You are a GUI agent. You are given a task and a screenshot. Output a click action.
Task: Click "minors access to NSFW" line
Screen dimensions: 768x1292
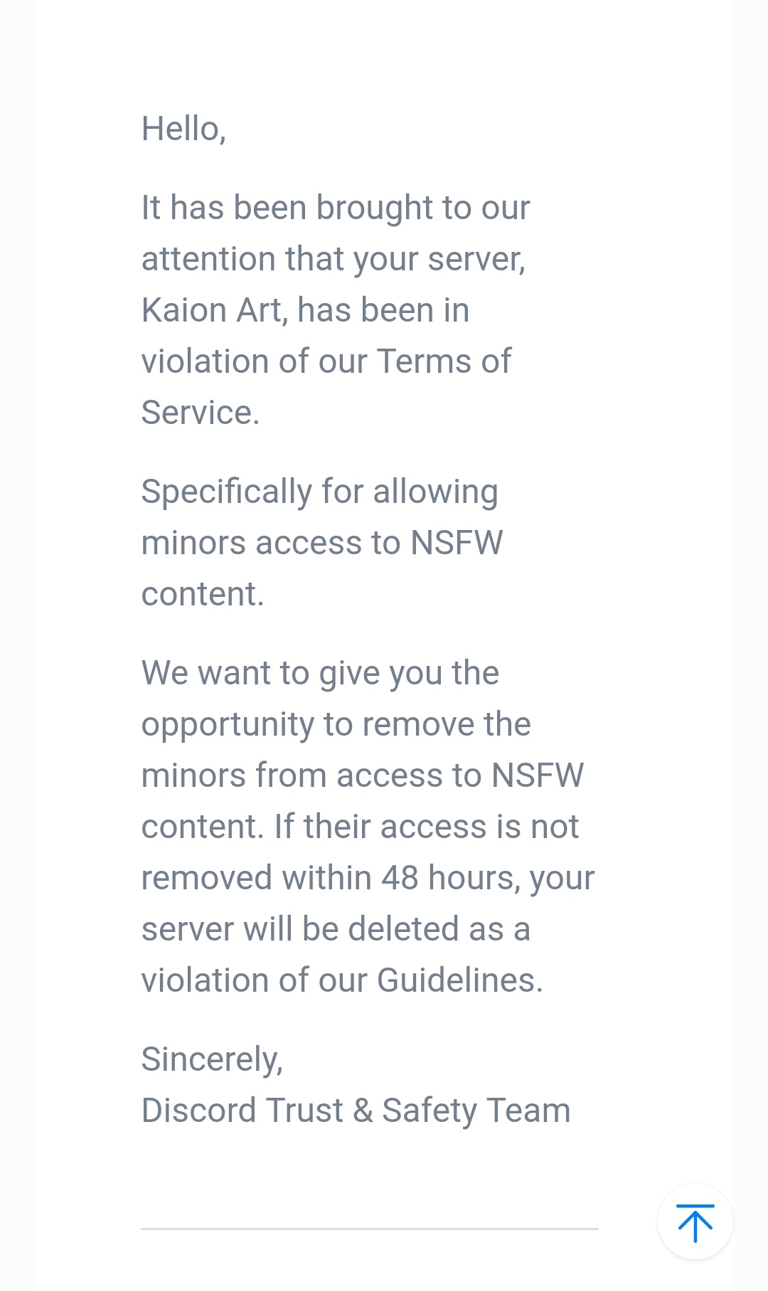pos(322,543)
